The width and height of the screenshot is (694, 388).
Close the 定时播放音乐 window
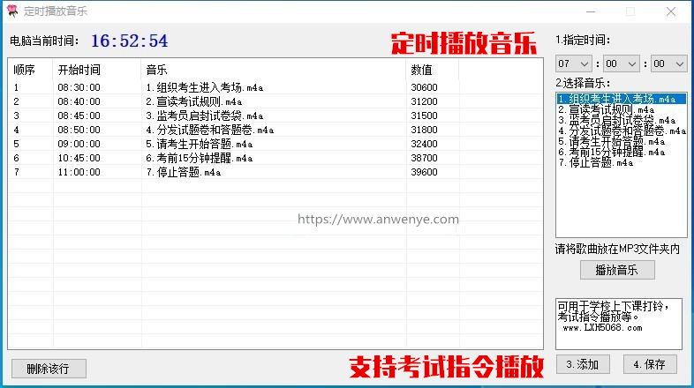pyautogui.click(x=671, y=11)
